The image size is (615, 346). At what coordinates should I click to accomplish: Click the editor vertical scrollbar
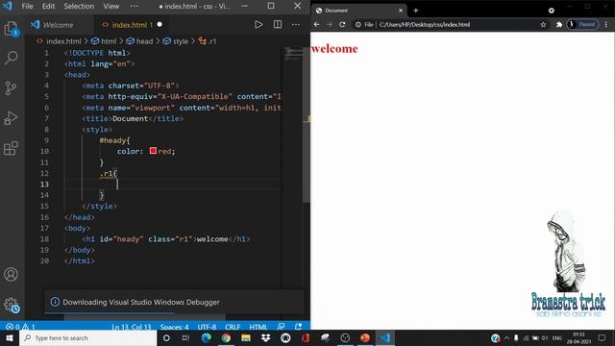[x=307, y=124]
